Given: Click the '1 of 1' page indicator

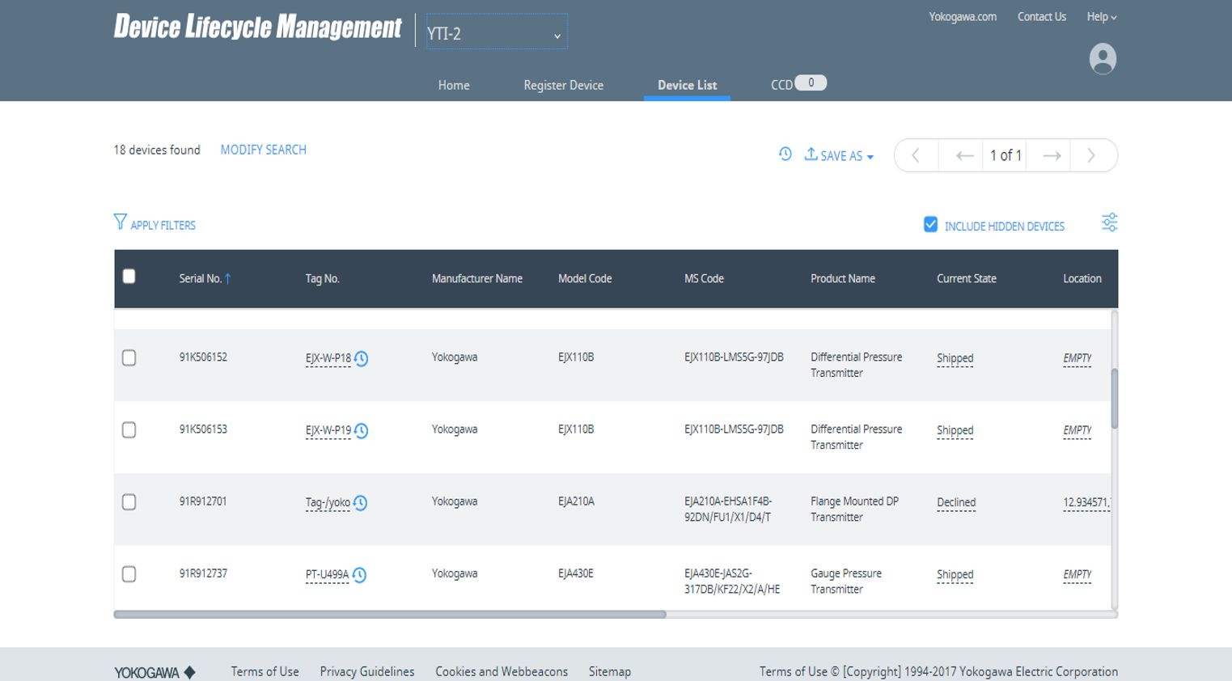Looking at the screenshot, I should [x=1005, y=155].
